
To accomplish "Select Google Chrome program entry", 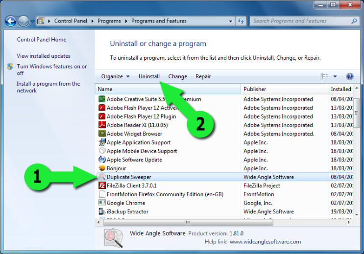I will (x=126, y=203).
